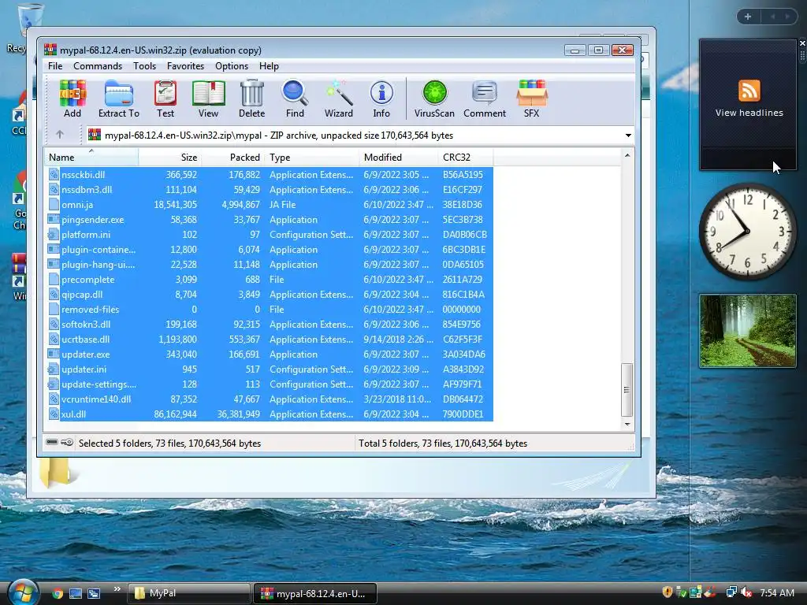
Task: Click the Delete trash can icon
Action: pos(251,98)
